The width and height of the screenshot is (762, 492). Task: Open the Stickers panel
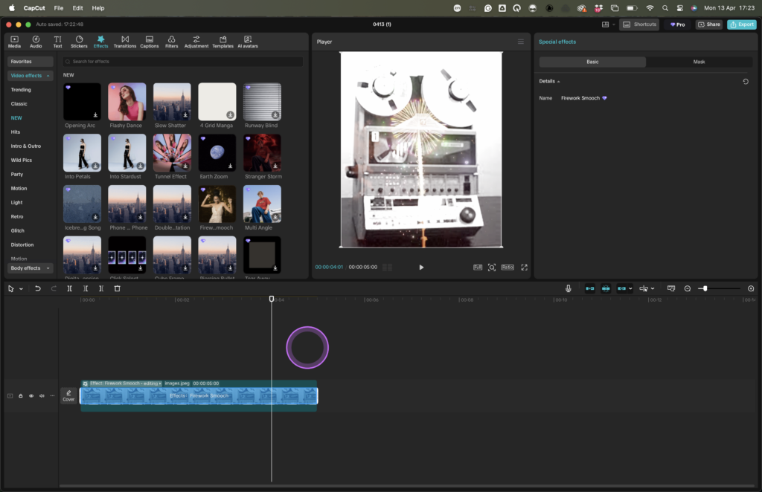(79, 41)
